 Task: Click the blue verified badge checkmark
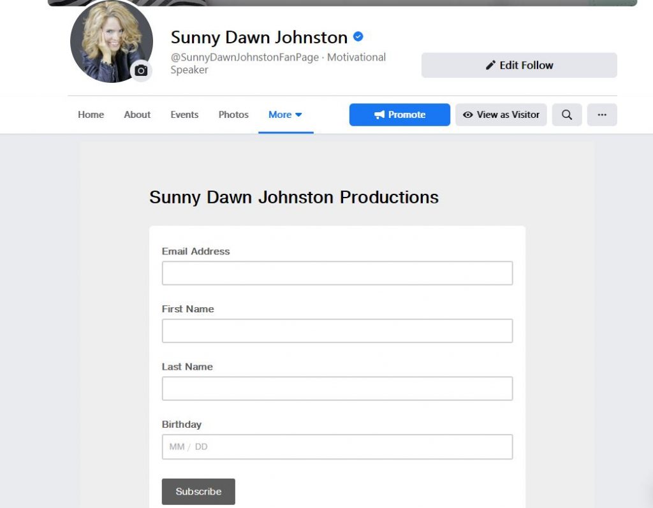click(x=358, y=37)
